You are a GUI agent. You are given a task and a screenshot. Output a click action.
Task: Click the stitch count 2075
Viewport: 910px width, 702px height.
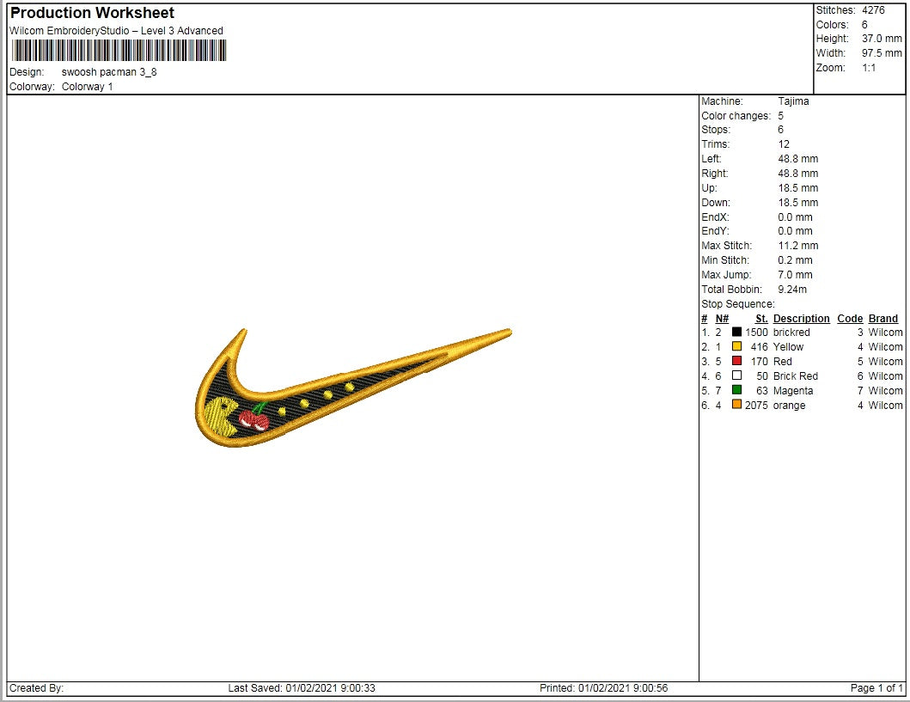click(756, 406)
